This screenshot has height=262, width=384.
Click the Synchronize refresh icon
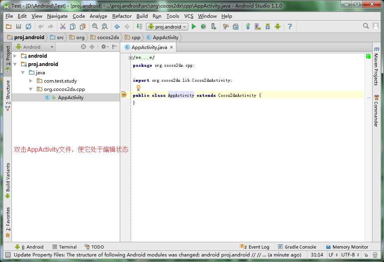(x=28, y=26)
